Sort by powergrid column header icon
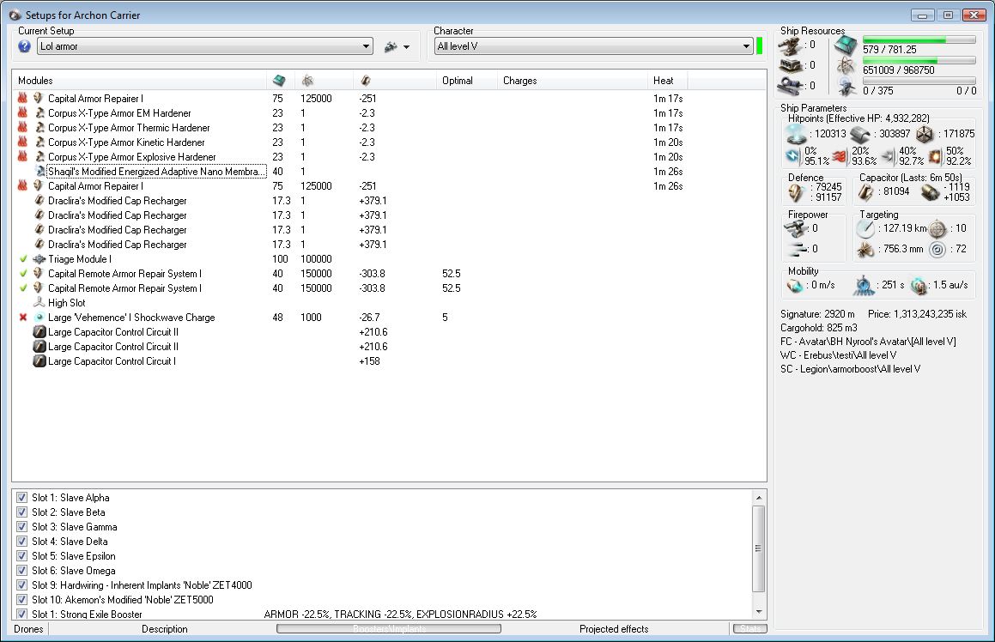 click(307, 81)
